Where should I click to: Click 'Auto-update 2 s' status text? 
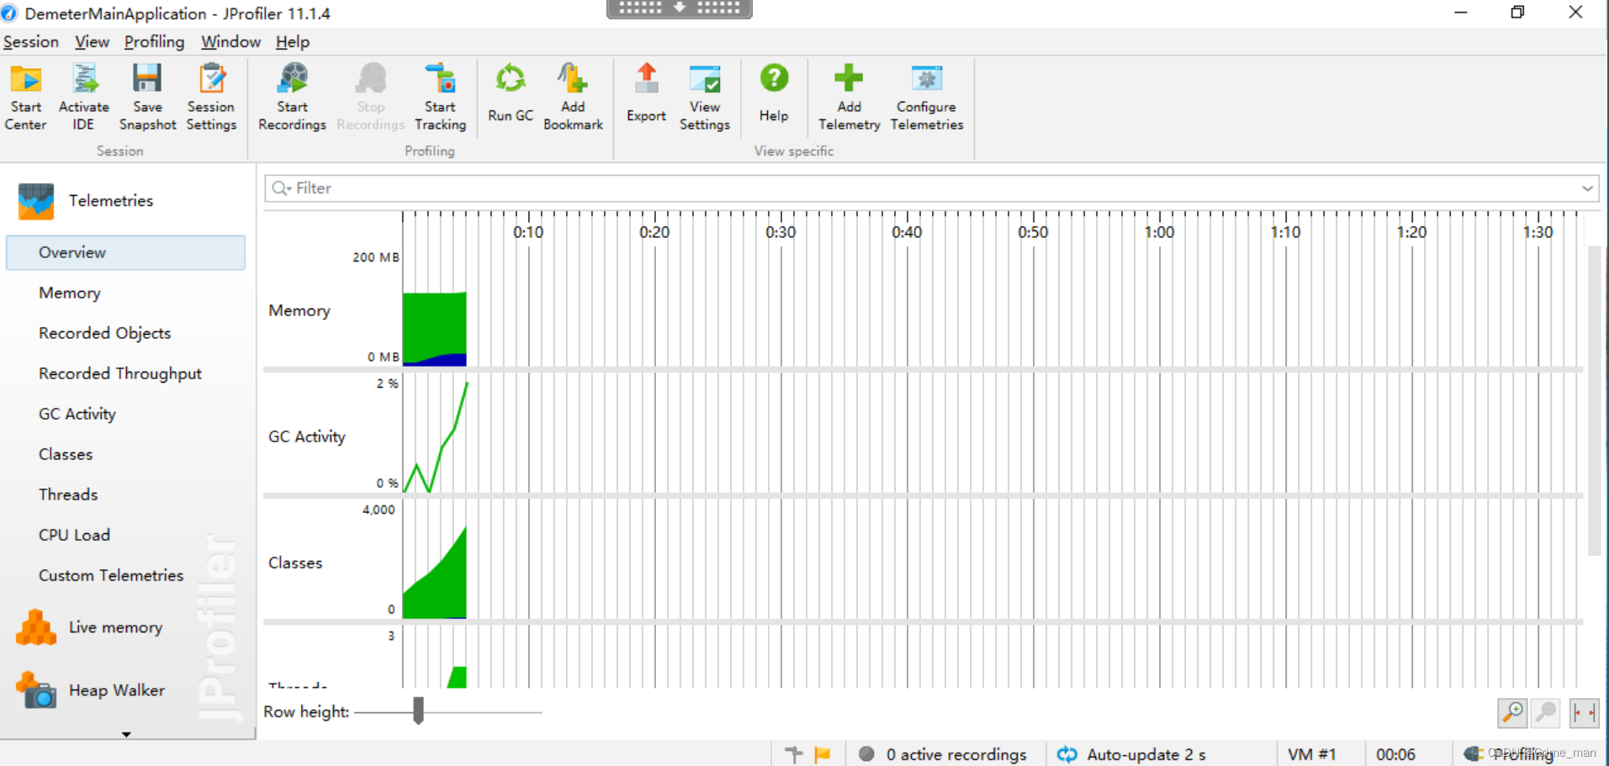click(1146, 754)
